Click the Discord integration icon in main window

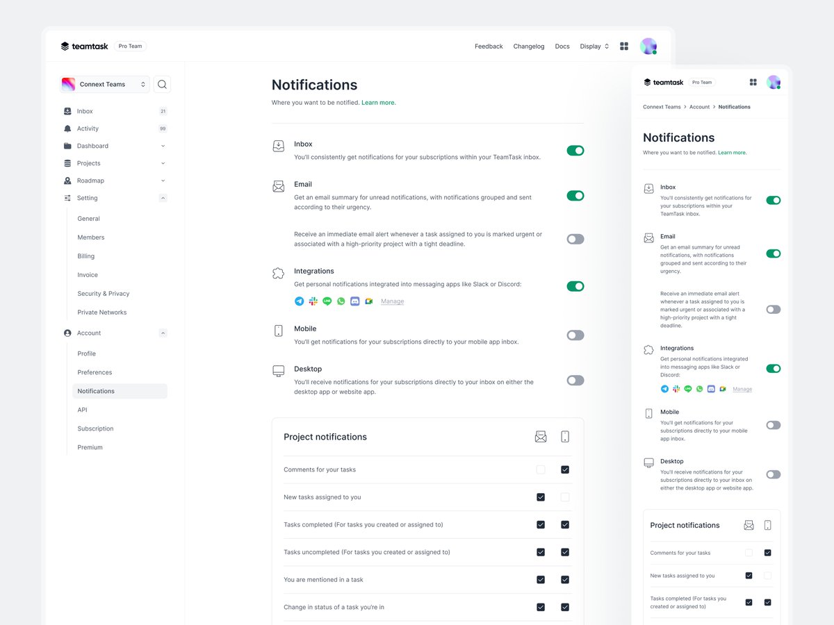(x=355, y=301)
